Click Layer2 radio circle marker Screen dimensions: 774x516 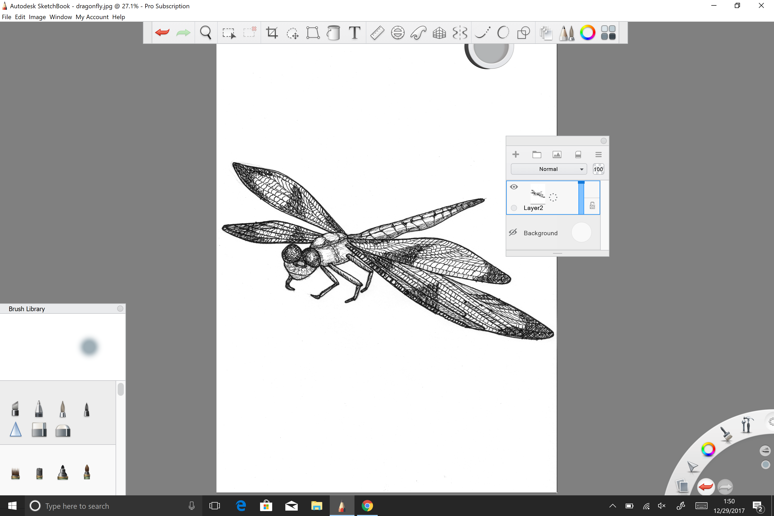click(514, 208)
